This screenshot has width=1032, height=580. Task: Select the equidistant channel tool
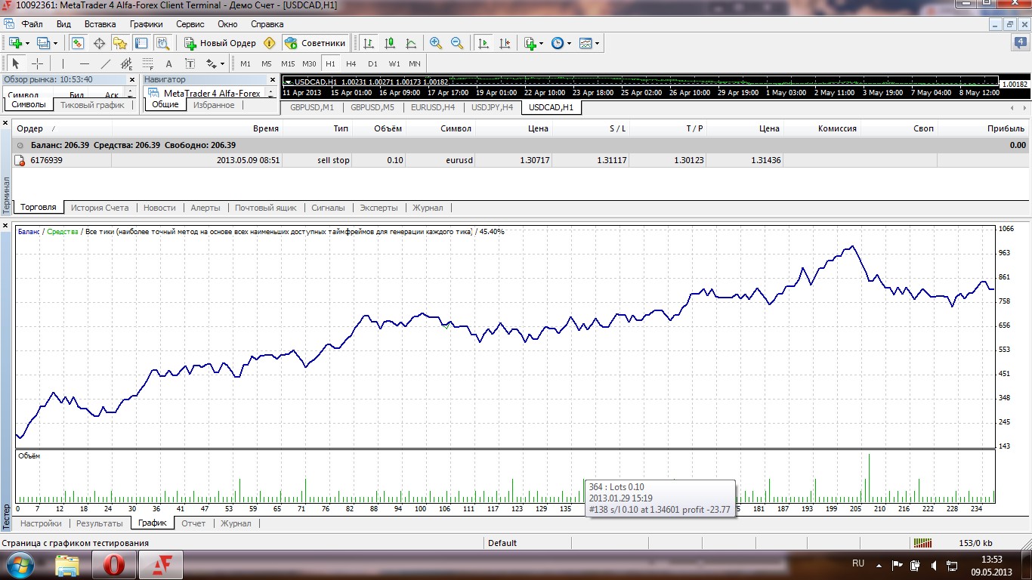pos(127,63)
